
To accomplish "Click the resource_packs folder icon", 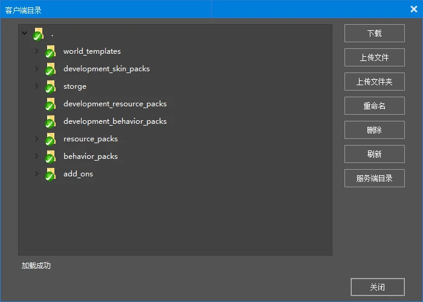I will pos(50,139).
